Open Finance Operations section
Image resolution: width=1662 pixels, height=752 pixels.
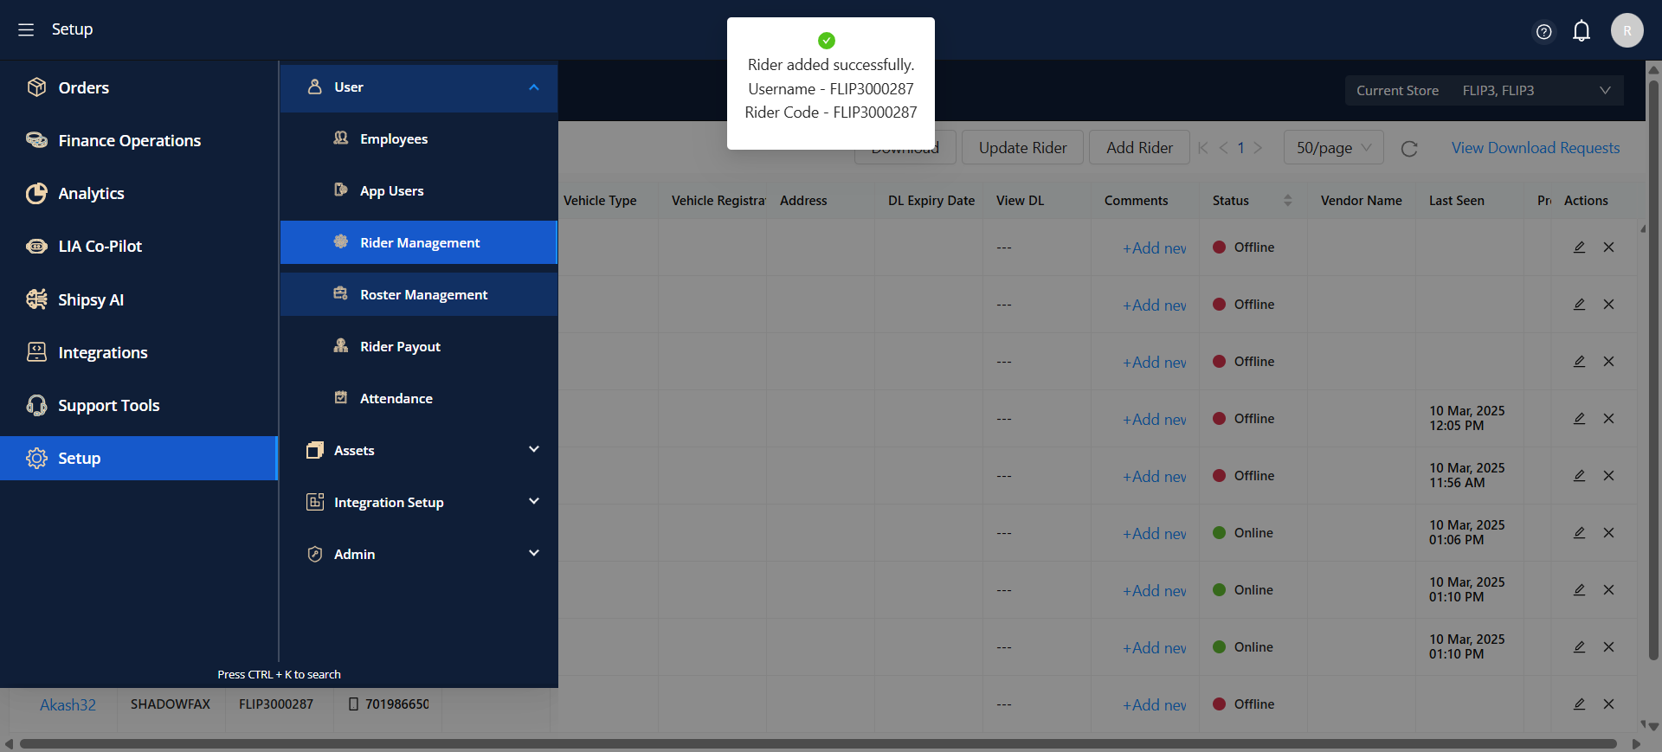point(138,140)
